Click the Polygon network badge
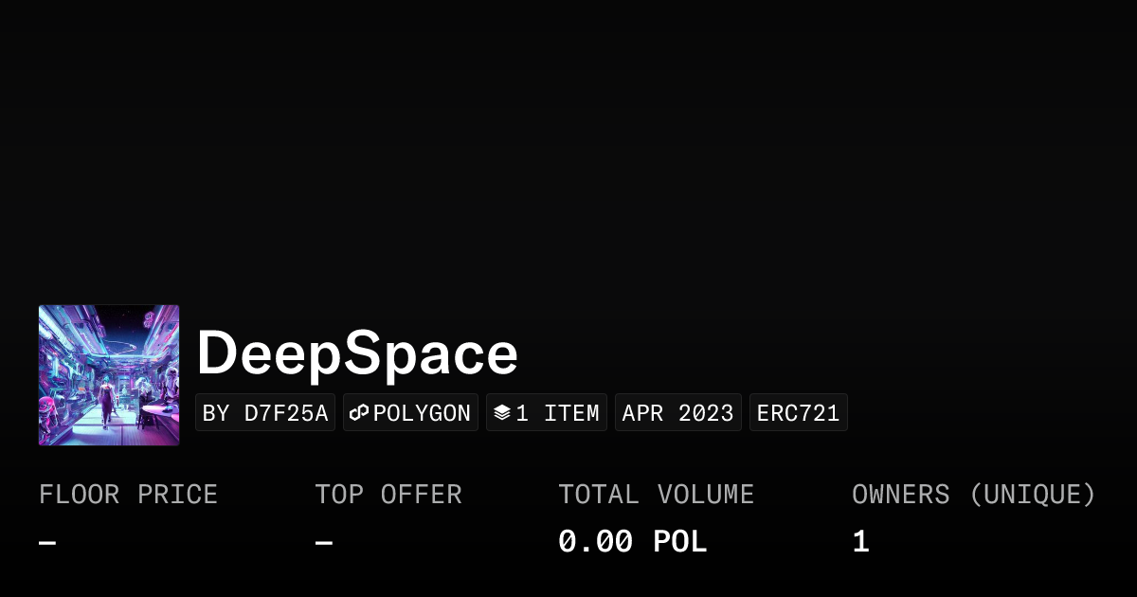This screenshot has height=597, width=1137. (x=410, y=412)
